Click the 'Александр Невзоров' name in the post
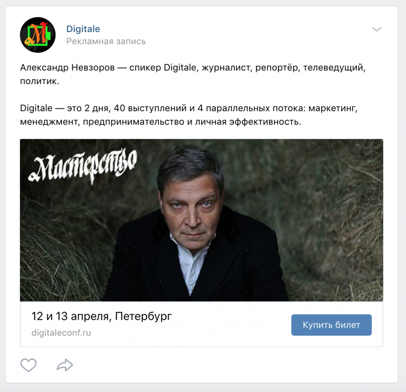Viewport: 406px width, 392px height. [67, 67]
